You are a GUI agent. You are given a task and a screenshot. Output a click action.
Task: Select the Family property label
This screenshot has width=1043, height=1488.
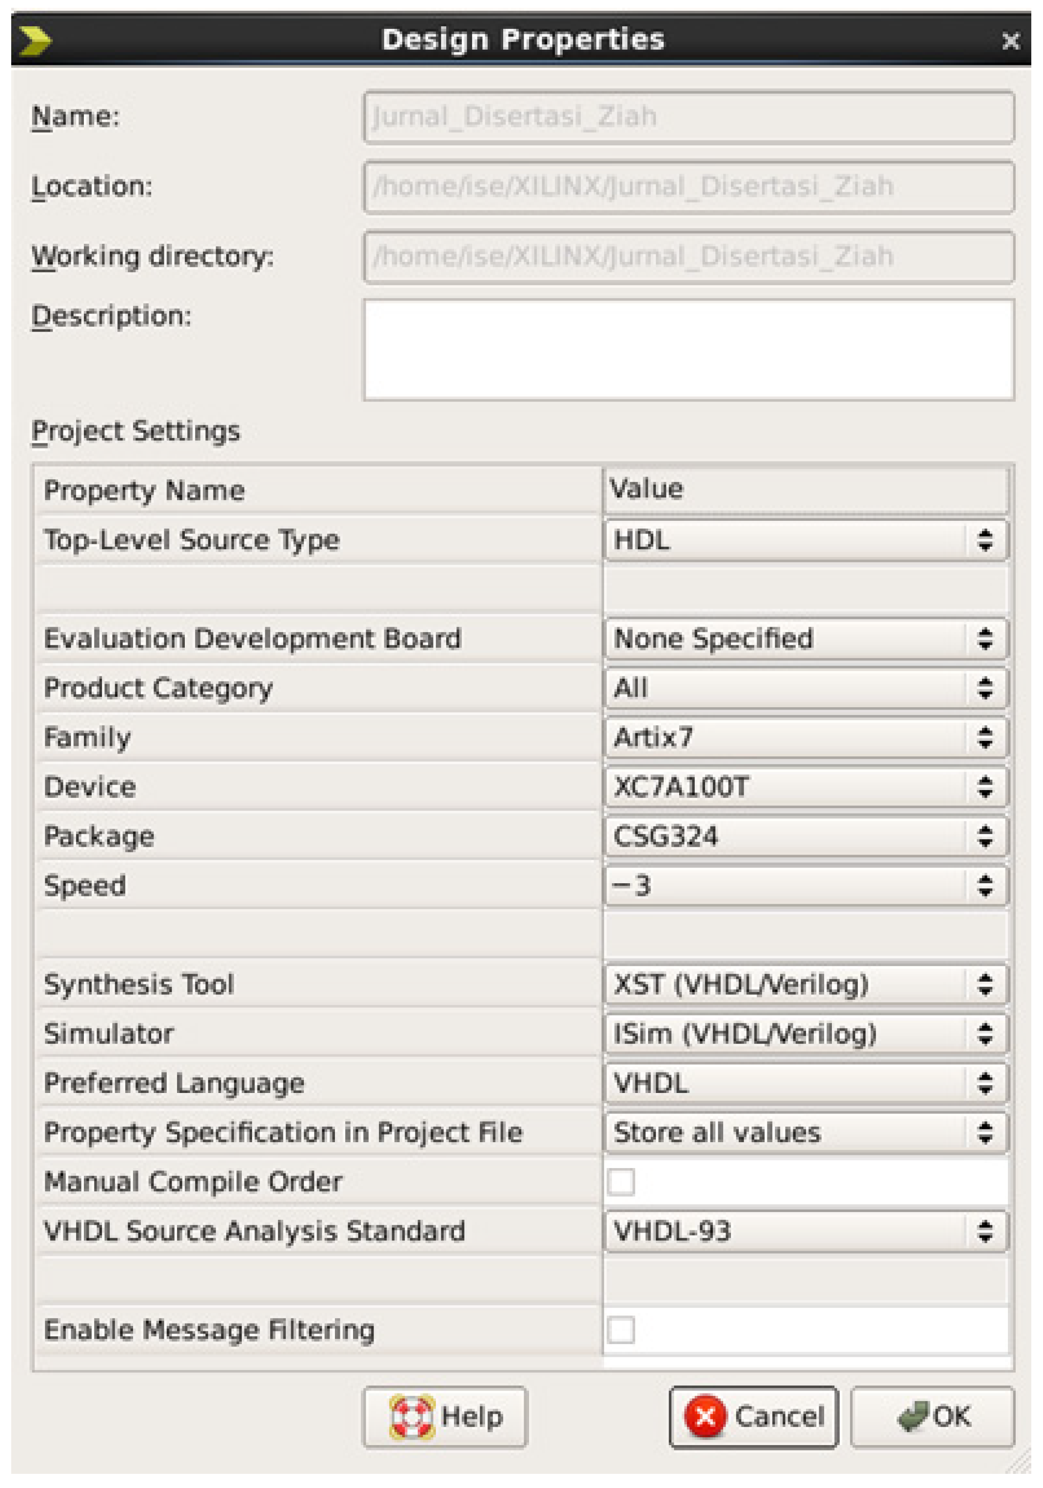(87, 737)
